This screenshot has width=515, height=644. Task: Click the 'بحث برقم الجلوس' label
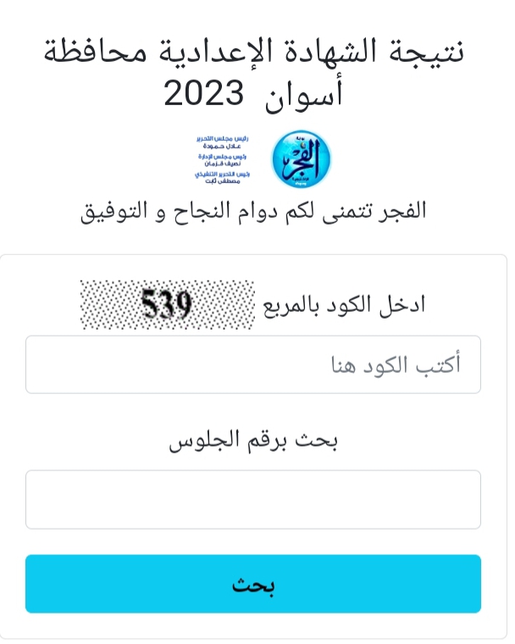pyautogui.click(x=253, y=441)
